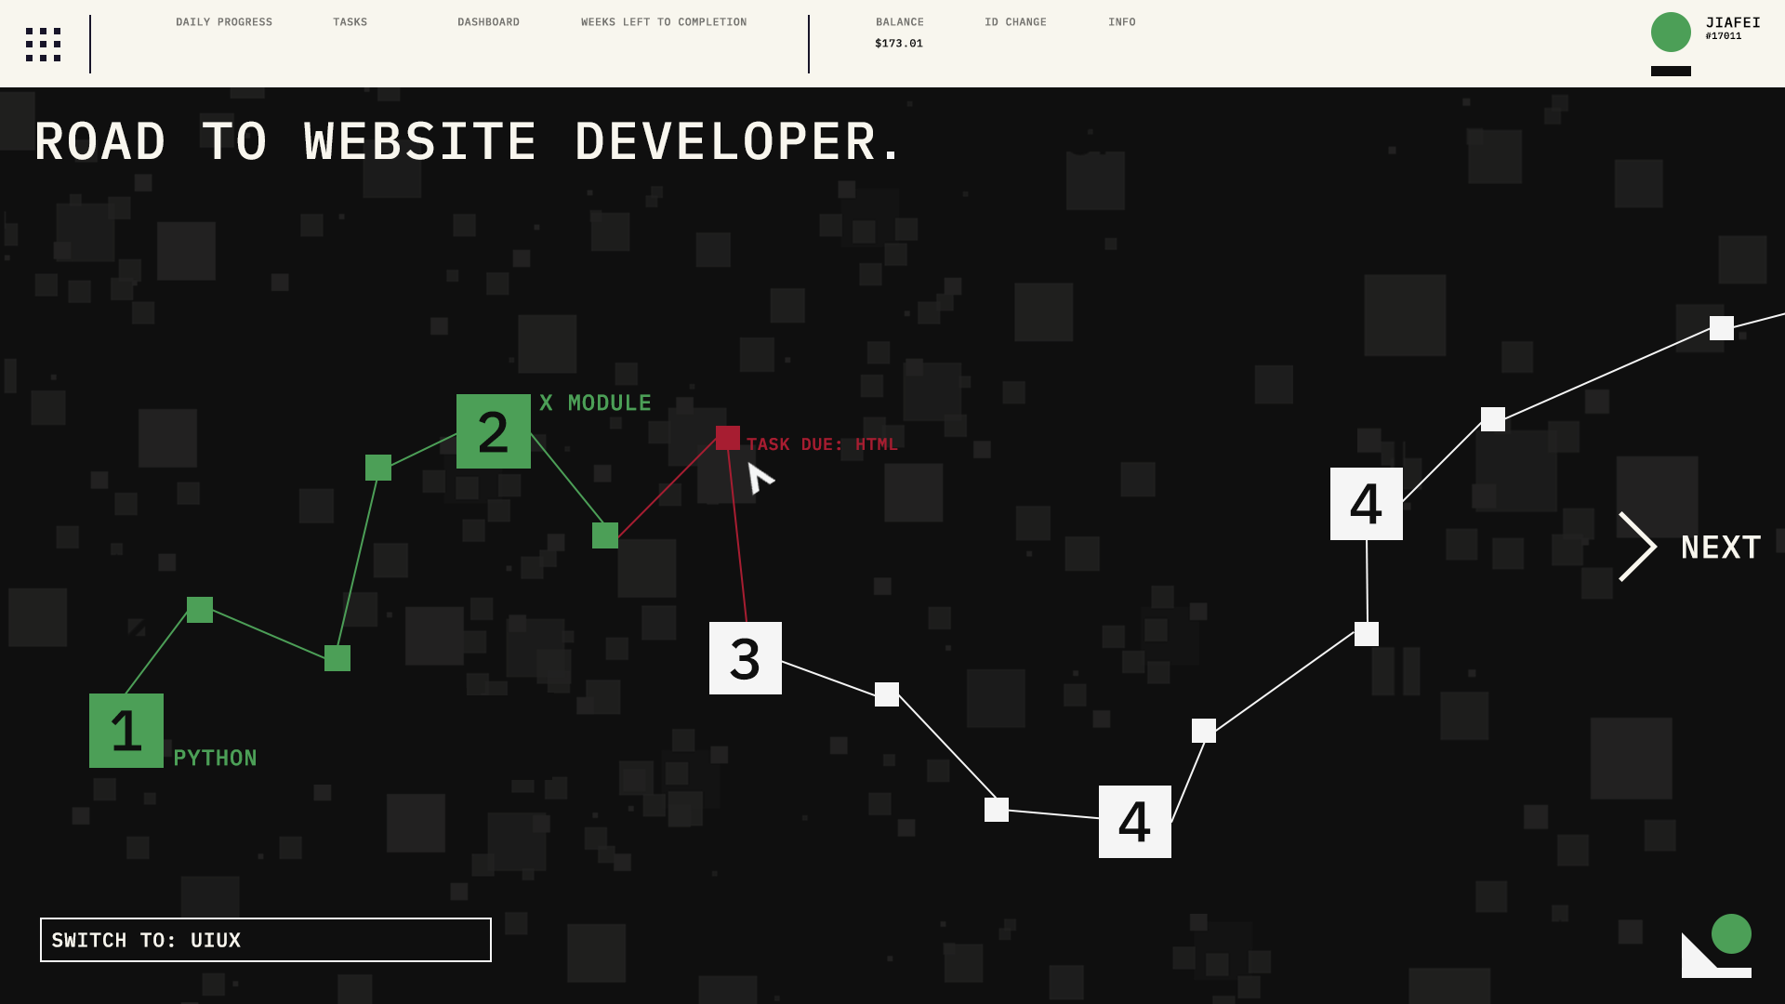Select the lower milestone node 4
1785x1004 pixels.
[x=1134, y=822]
